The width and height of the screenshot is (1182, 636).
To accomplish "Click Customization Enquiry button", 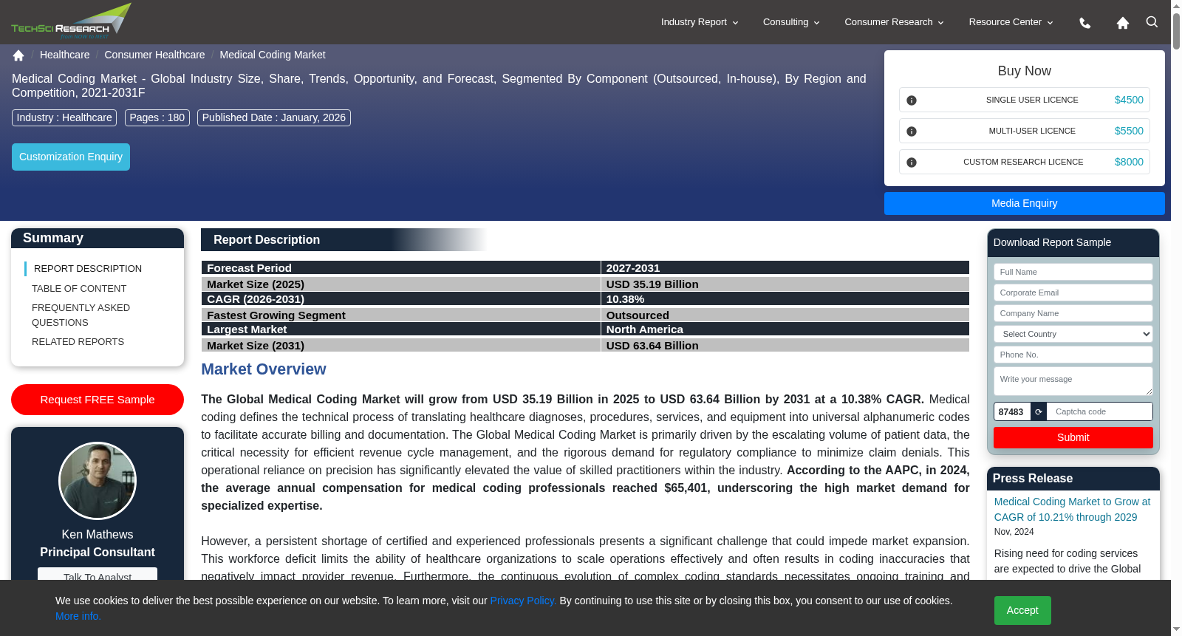I will click(x=71, y=157).
